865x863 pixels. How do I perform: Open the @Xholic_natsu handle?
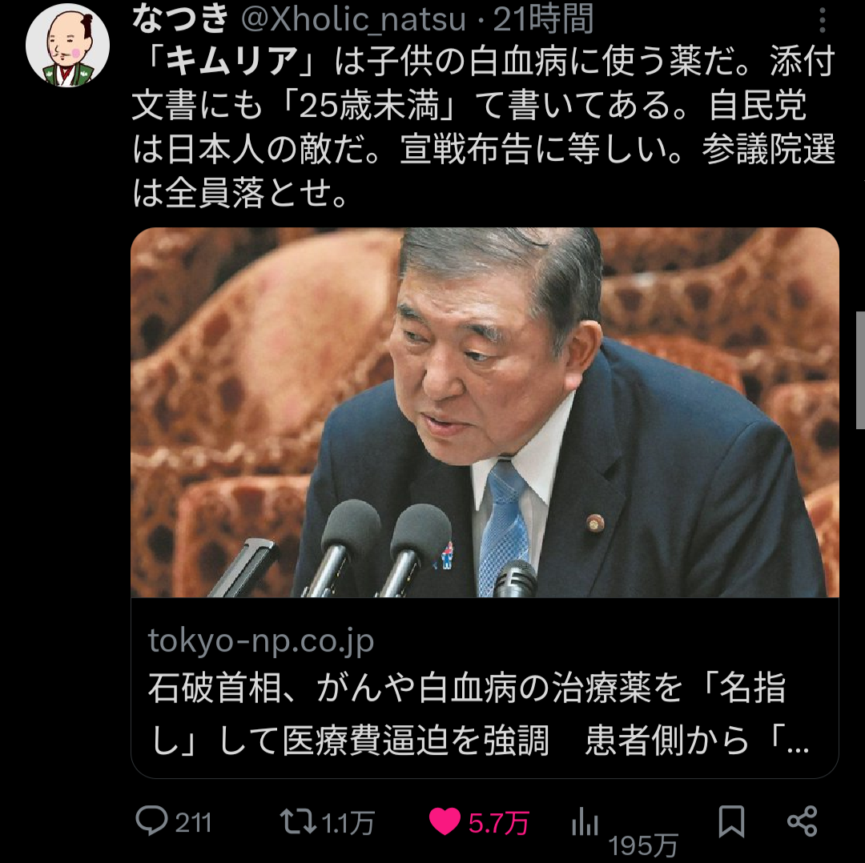coord(353,19)
